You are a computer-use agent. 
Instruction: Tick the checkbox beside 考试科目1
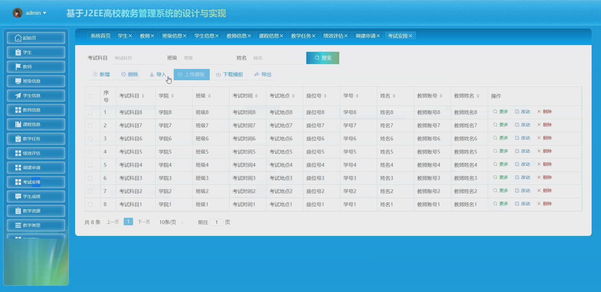pyautogui.click(x=90, y=204)
